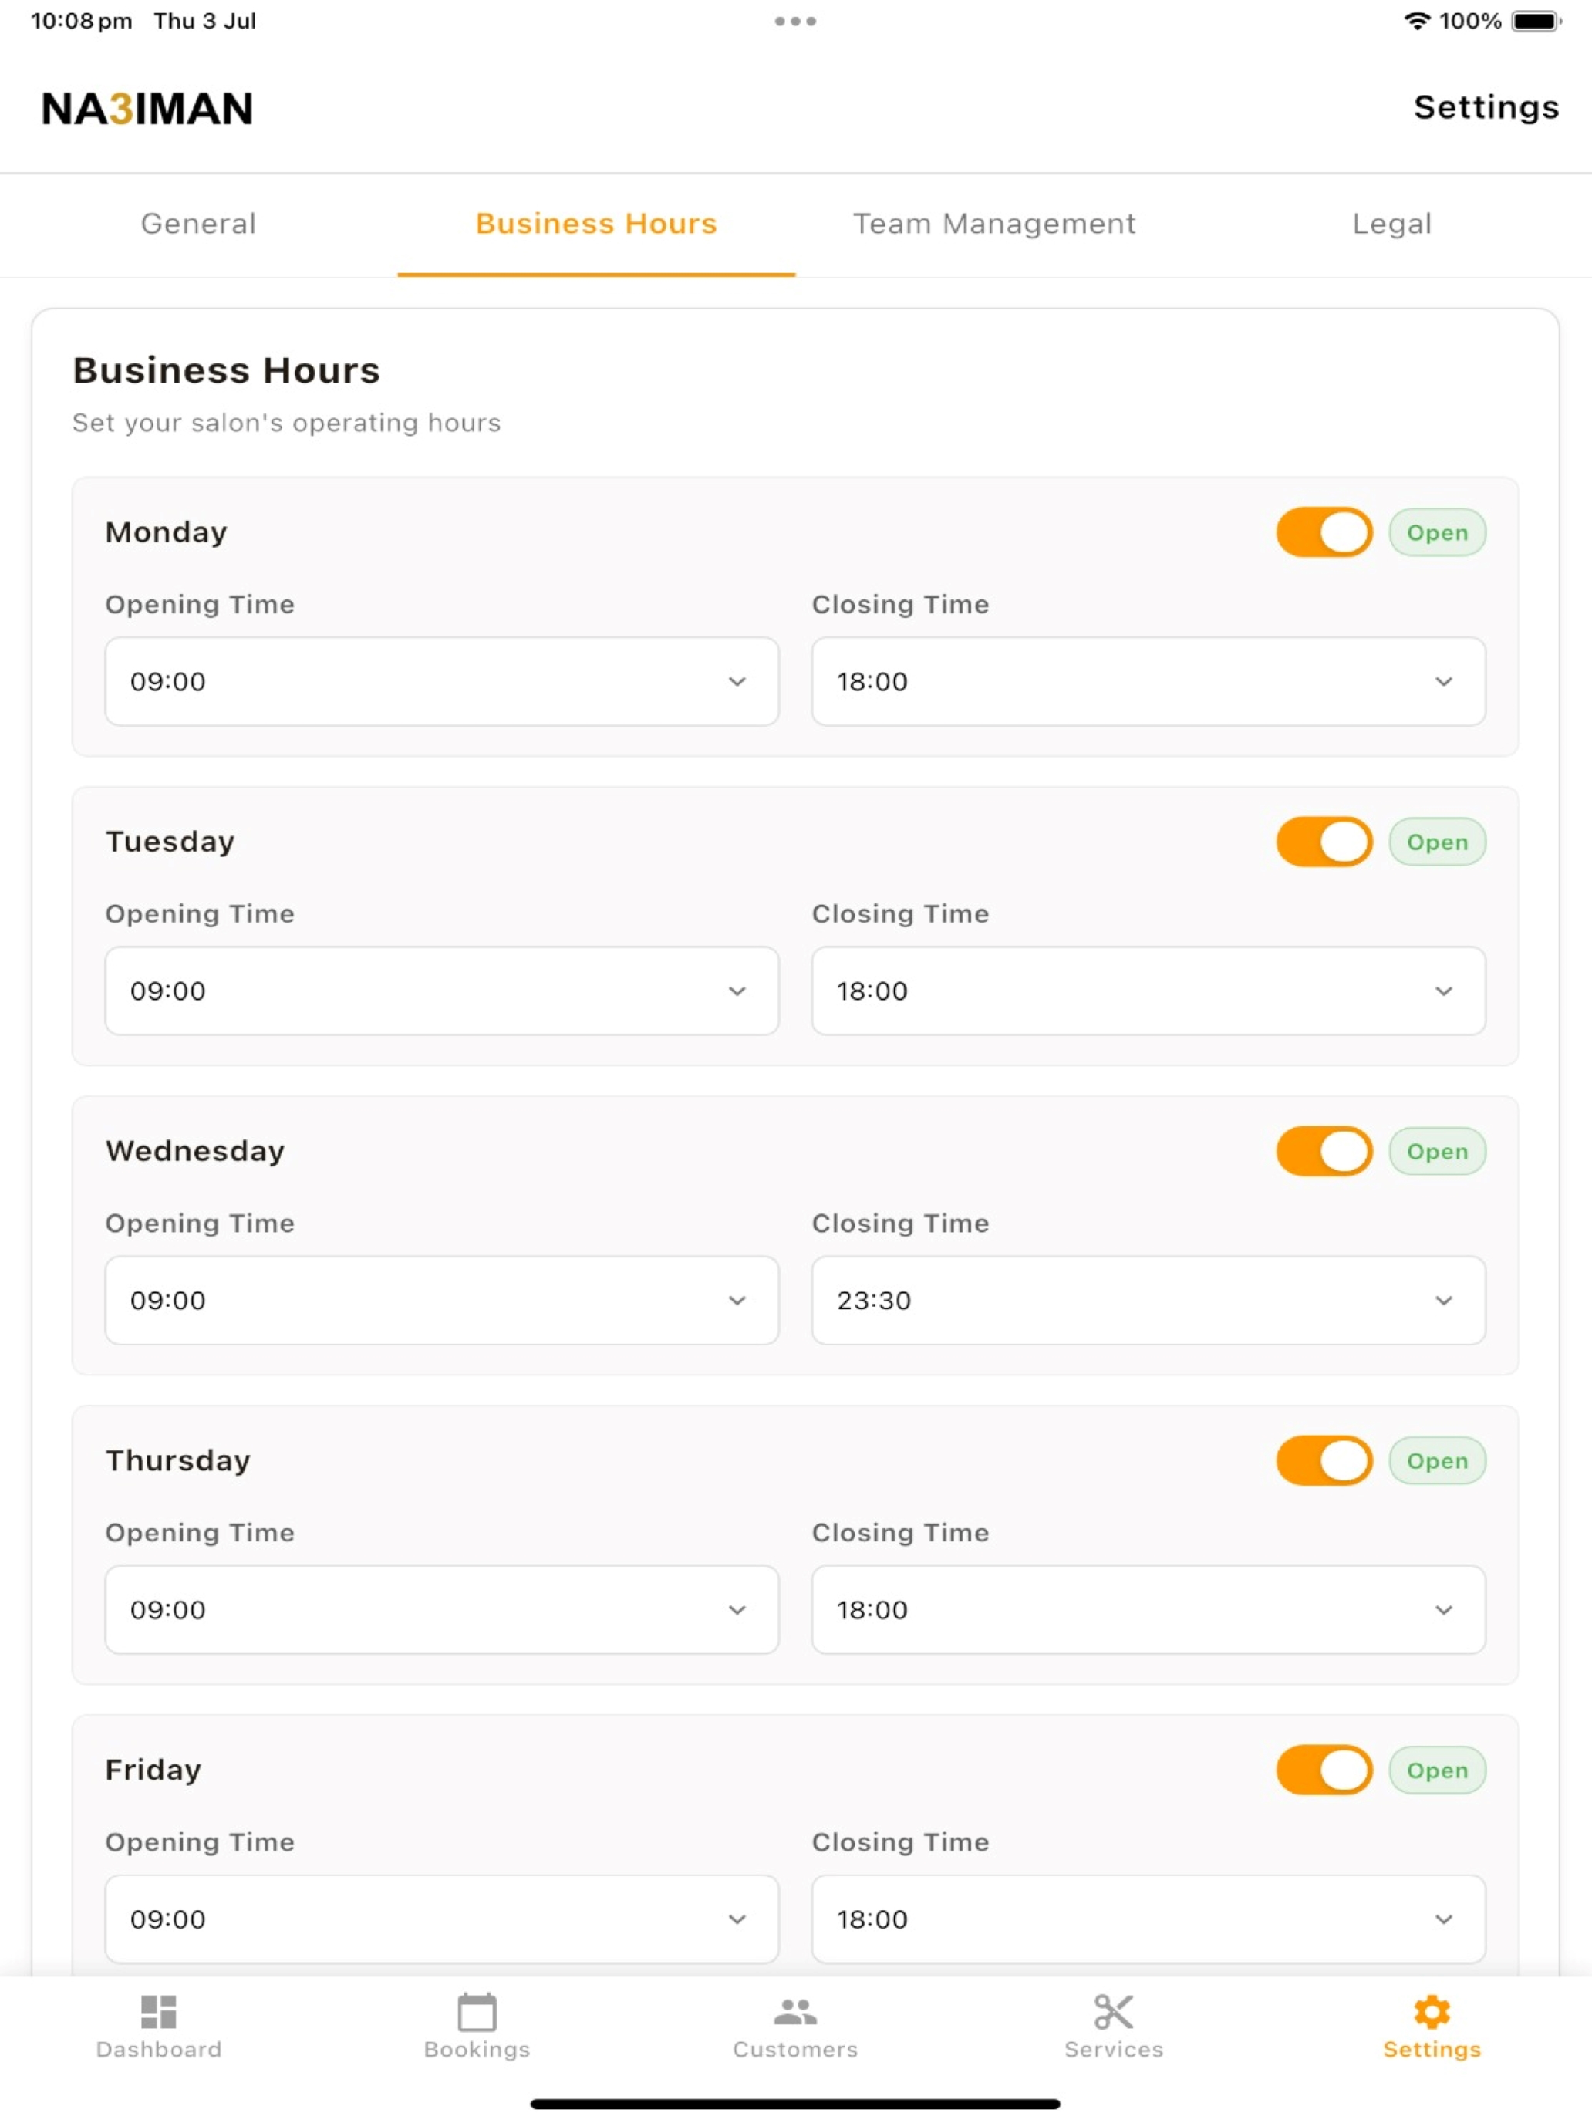Viewport: 1592px width, 2123px height.
Task: Toggle Thursday open switch
Action: click(1324, 1461)
